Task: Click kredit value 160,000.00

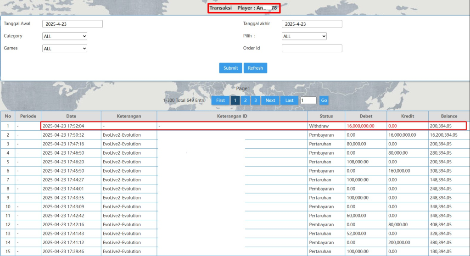Action: (399, 171)
